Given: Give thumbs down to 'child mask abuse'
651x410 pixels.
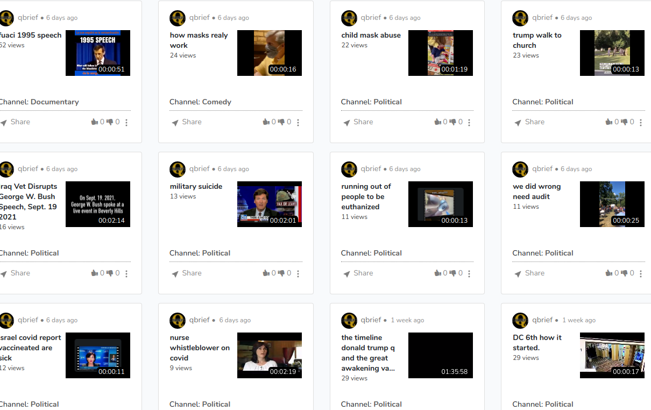Looking at the screenshot, I should 453,122.
